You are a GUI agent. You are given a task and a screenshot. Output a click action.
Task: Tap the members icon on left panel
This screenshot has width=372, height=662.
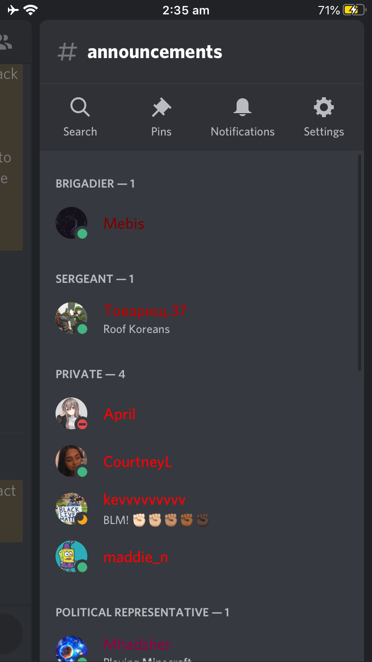click(6, 42)
